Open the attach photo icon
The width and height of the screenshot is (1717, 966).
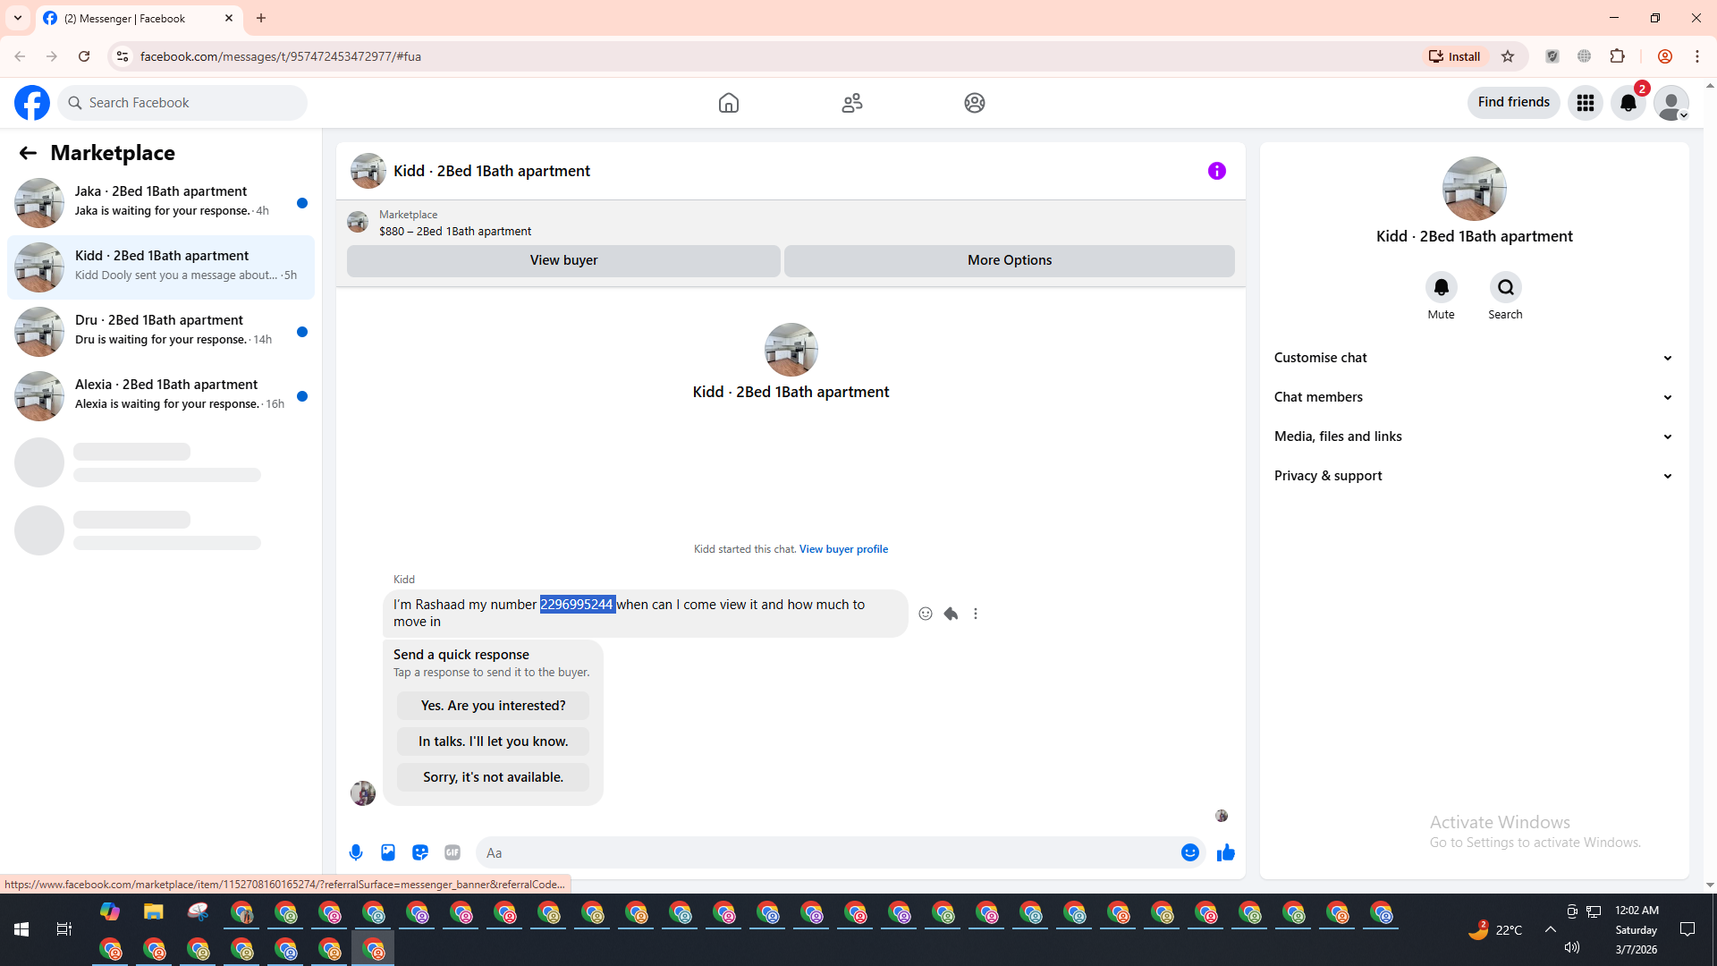pos(388,852)
